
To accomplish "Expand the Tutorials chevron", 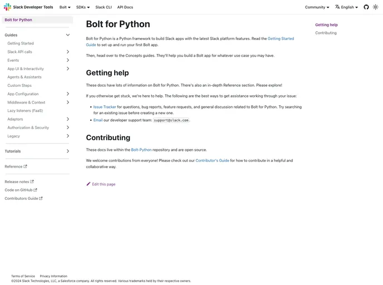I will (x=68, y=151).
